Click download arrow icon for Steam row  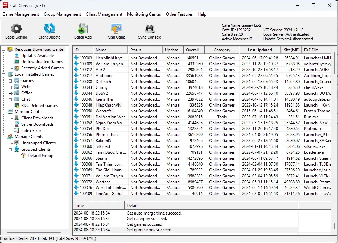point(76,158)
